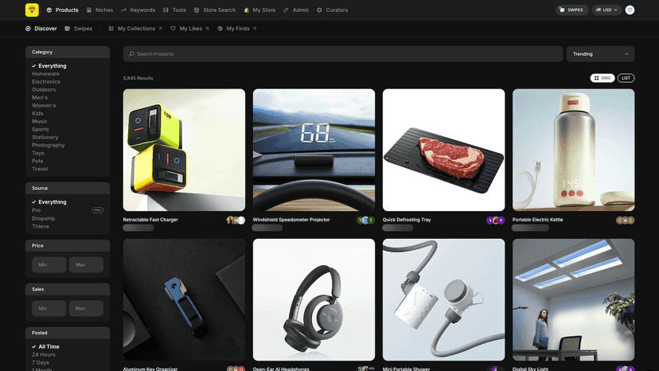Select the Discover tab
The width and height of the screenshot is (659, 371).
pos(41,29)
